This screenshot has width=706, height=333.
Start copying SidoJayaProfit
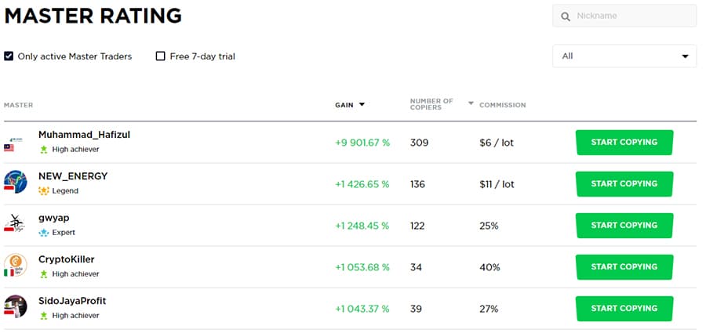click(624, 308)
